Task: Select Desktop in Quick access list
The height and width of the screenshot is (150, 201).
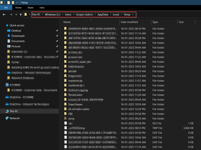Action: tap(16, 31)
